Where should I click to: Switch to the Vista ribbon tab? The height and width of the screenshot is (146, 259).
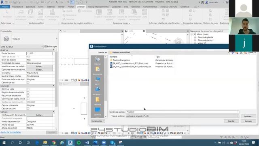[126, 7]
